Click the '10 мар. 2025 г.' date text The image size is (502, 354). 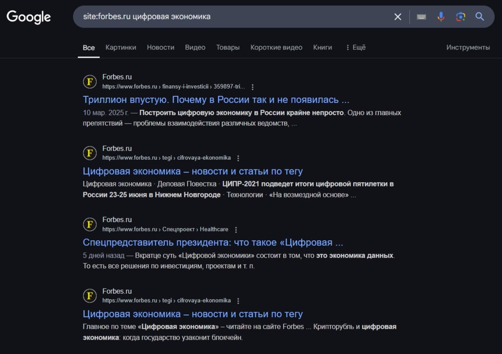click(x=105, y=113)
